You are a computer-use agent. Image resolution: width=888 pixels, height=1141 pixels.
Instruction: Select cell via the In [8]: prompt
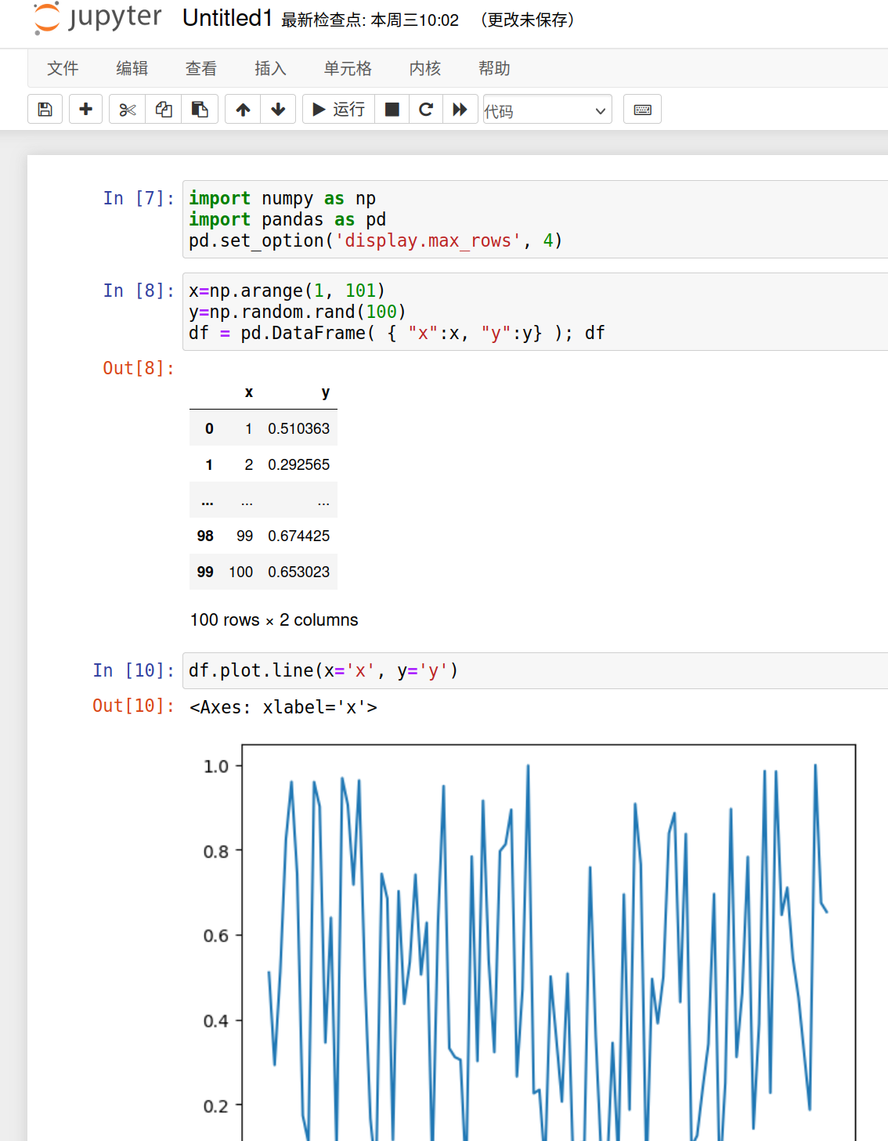click(139, 291)
